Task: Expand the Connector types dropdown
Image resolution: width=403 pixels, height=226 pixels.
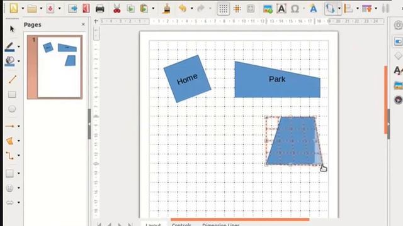Action: coord(18,155)
